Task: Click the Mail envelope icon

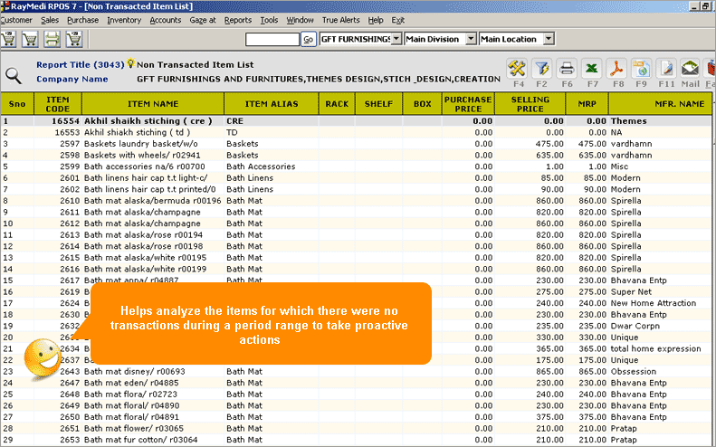Action: 691,69
